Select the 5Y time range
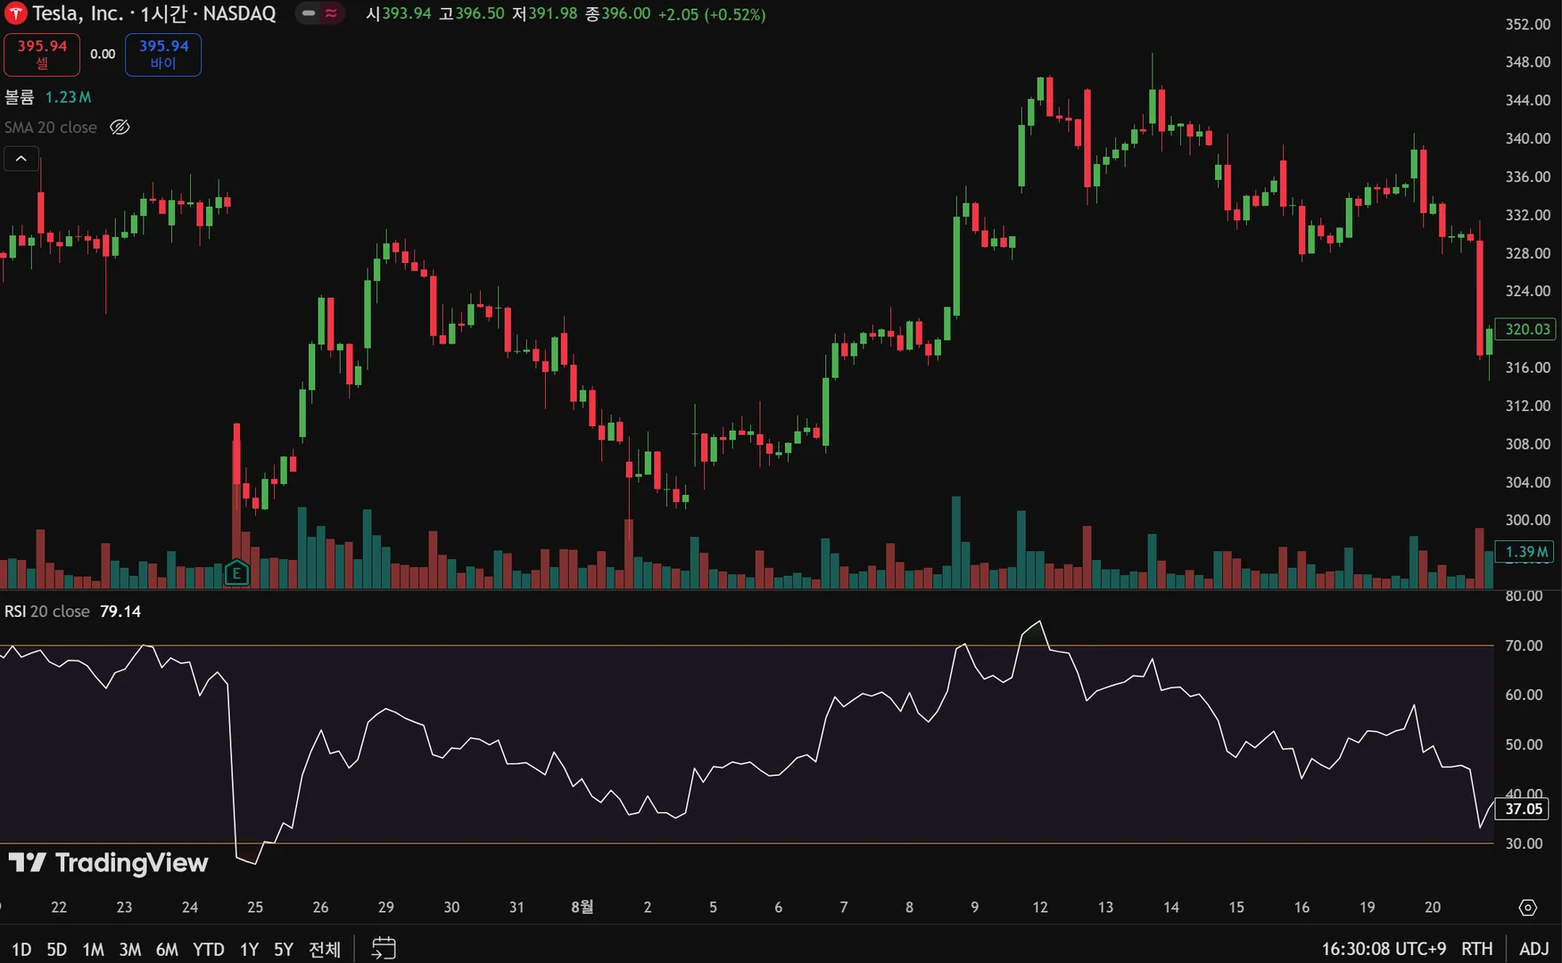The width and height of the screenshot is (1562, 963). point(284,950)
